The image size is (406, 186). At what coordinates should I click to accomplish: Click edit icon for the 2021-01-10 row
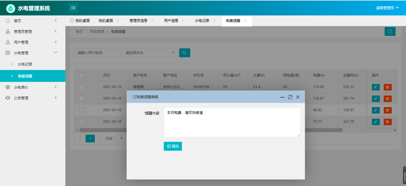376,110
